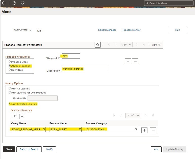Click the search icon in Process Request Parameters
195x159 pixels.
[x=98, y=45]
